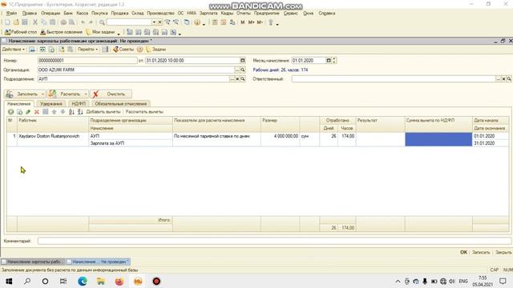Open Быстрое освоение from toolbar
Screen dimensions: 513x288
click(x=61, y=32)
